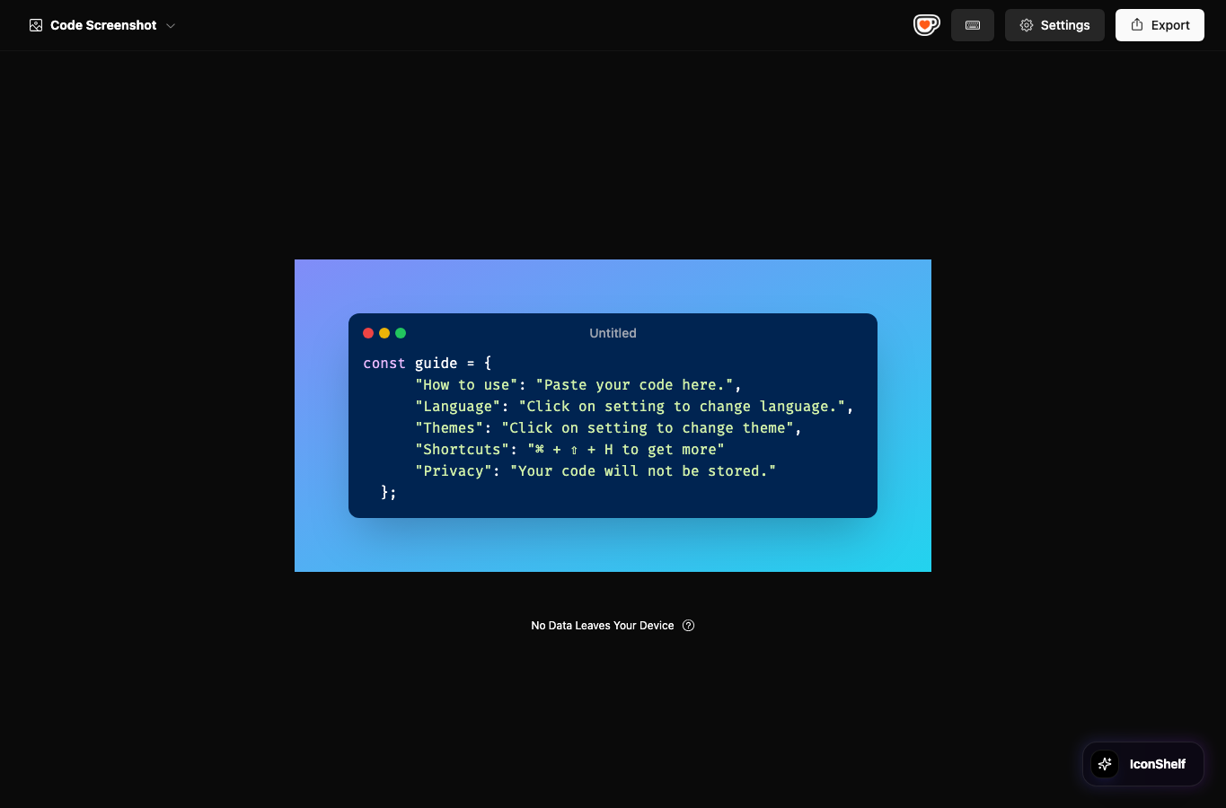The width and height of the screenshot is (1226, 808).
Task: Click the green window dot
Action: (401, 333)
